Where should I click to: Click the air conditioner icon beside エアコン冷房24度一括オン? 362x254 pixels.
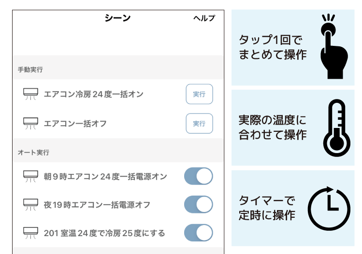pyautogui.click(x=30, y=94)
